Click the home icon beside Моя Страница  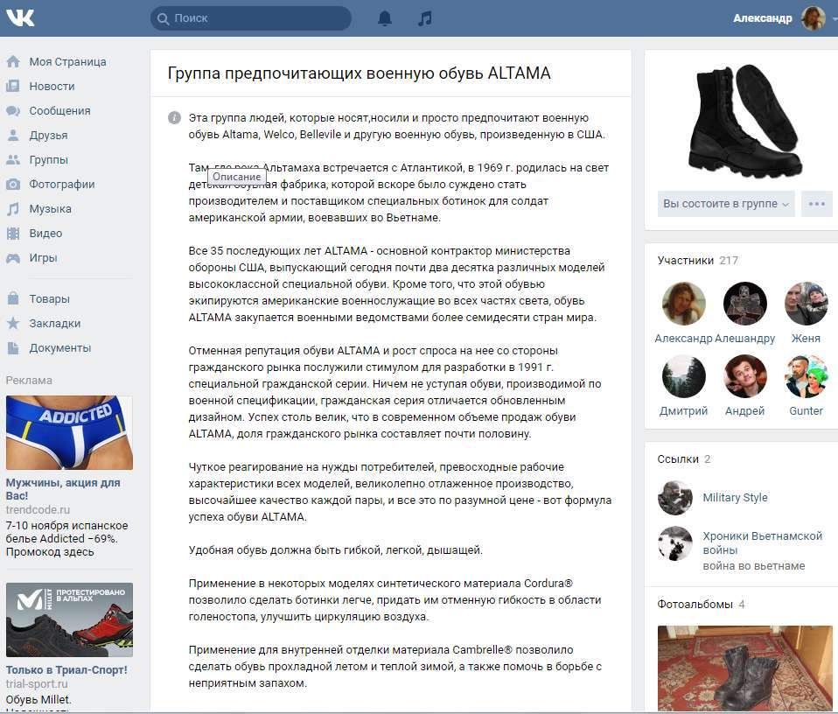coord(13,62)
